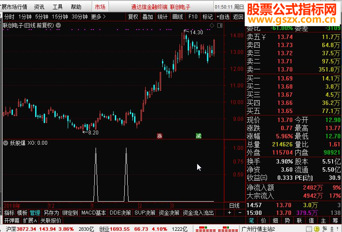The height and width of the screenshot is (232, 342).
Task: Add stock via +自选 button
Action: [223, 17]
